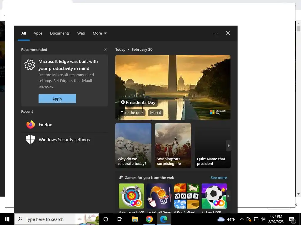Viewport: 301px width, 225px height.
Task: Open the search panel three-dot options menu
Action: [x=216, y=33]
